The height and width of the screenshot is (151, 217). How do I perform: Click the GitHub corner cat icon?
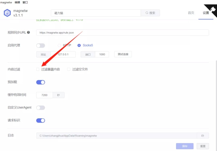point(212,9)
